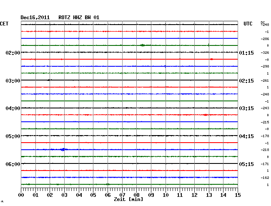Click minute tick label 15 on axis
This screenshot has width=271, height=206.
(238, 195)
